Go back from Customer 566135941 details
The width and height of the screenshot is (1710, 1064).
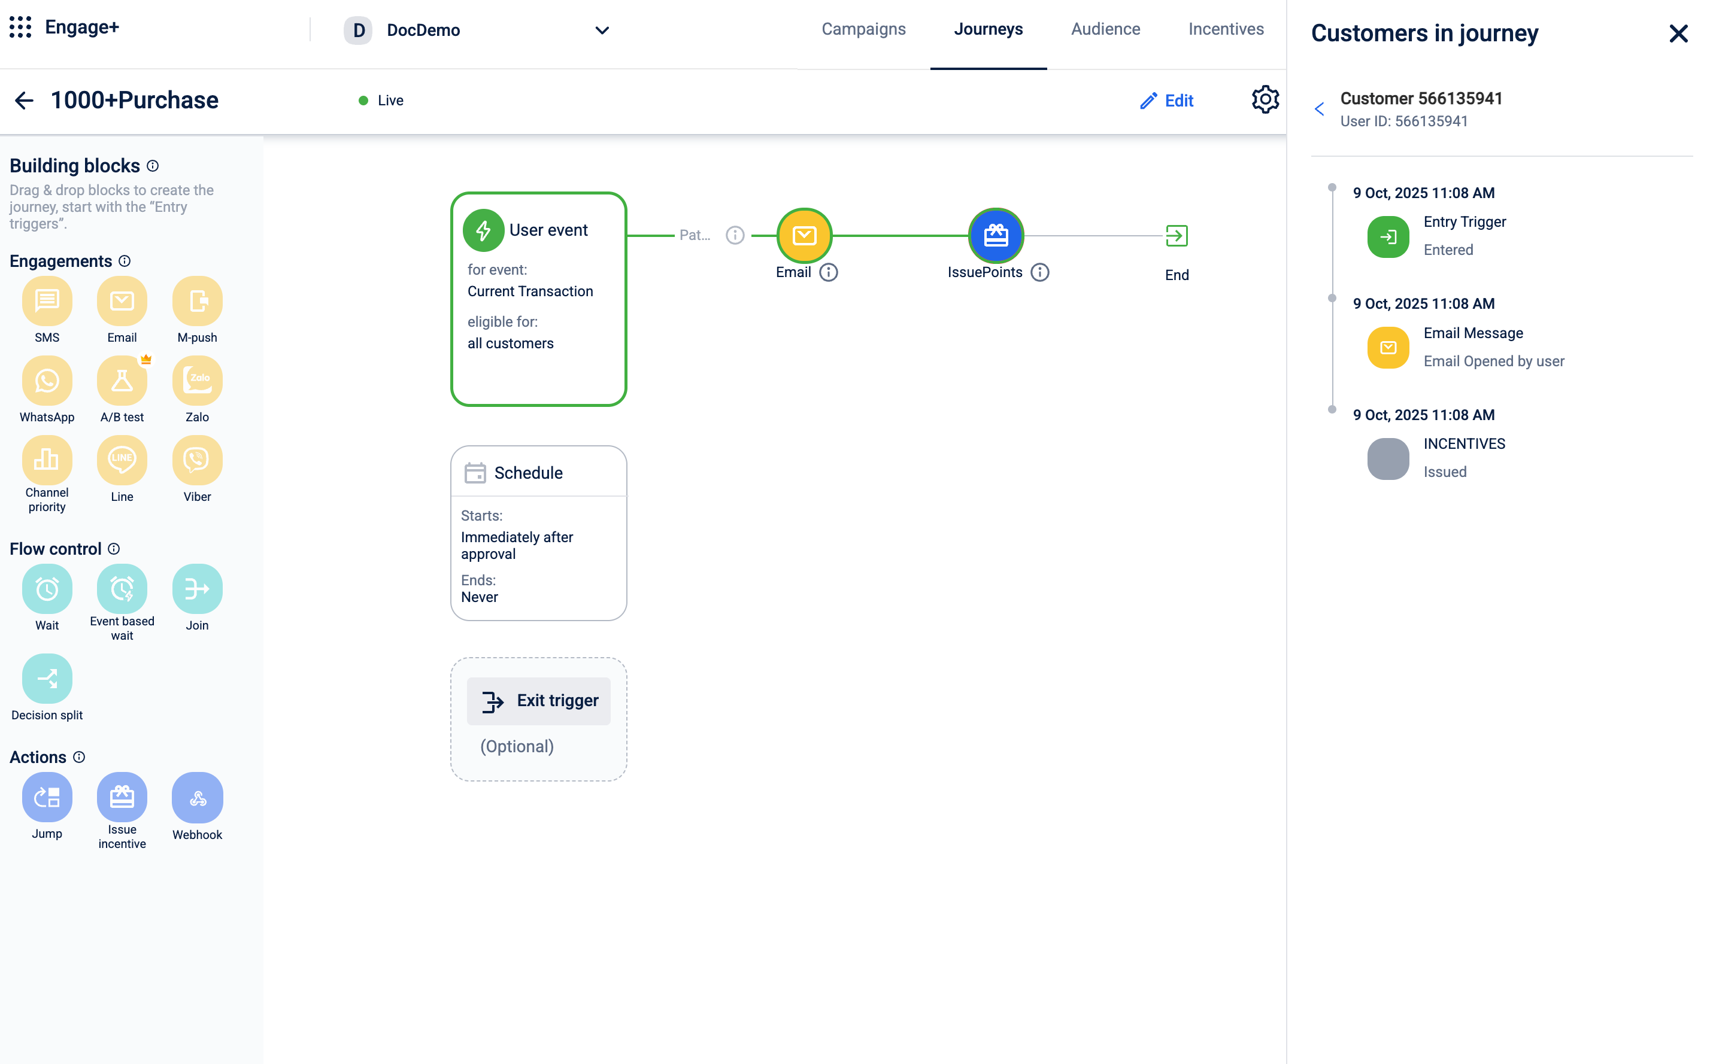point(1318,109)
